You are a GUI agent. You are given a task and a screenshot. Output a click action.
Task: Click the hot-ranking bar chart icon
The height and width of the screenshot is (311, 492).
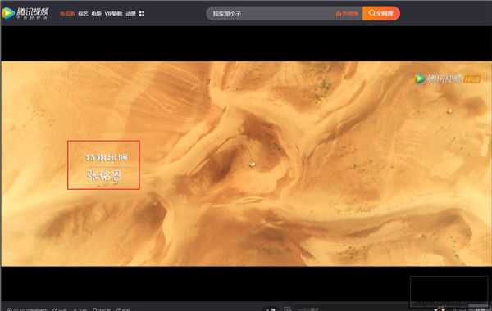click(x=339, y=13)
